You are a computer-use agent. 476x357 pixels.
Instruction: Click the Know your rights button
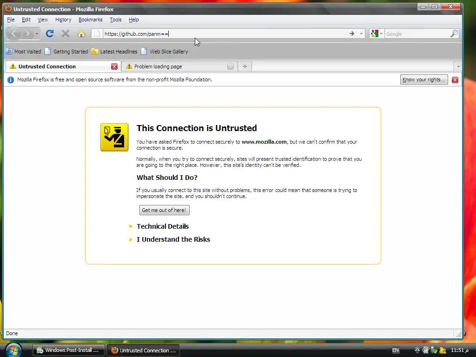424,79
